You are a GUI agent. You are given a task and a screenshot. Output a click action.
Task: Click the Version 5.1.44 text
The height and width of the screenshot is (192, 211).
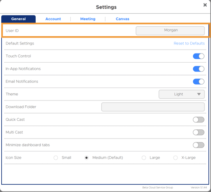click(x=199, y=187)
